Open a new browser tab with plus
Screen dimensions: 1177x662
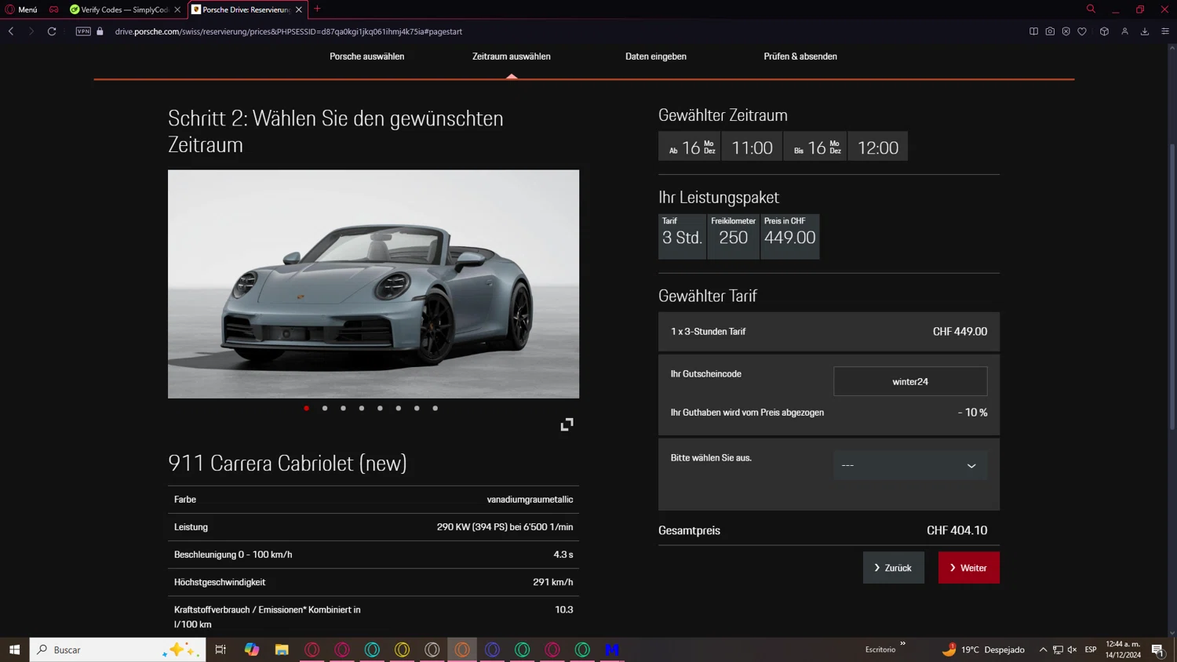pyautogui.click(x=317, y=9)
